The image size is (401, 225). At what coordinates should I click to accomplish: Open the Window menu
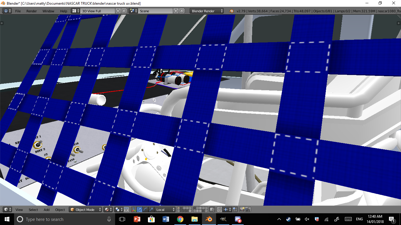[48, 11]
